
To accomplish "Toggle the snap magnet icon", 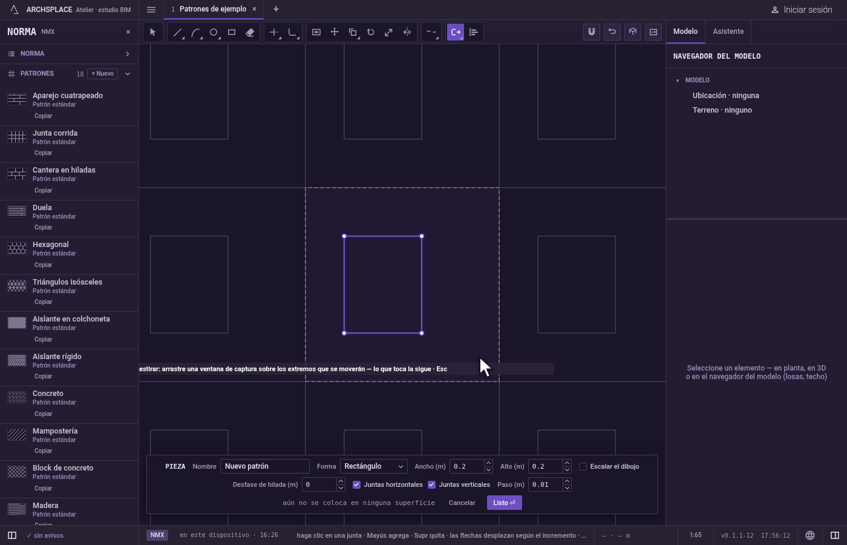I will (x=592, y=32).
